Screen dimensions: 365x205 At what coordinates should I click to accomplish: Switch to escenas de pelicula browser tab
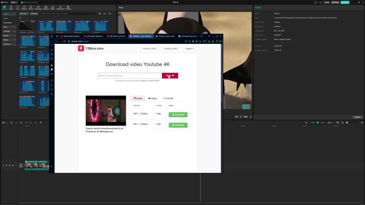pos(71,36)
